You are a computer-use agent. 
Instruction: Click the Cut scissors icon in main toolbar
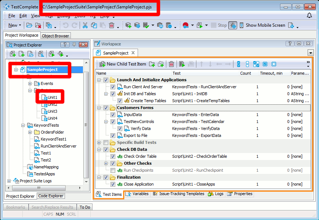coord(85,25)
